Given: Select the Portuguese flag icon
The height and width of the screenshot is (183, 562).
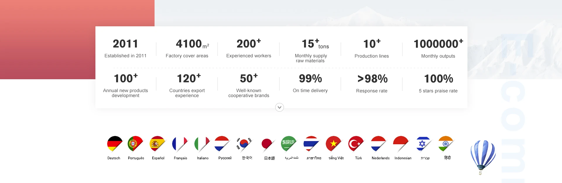Looking at the screenshot, I should coord(135,144).
